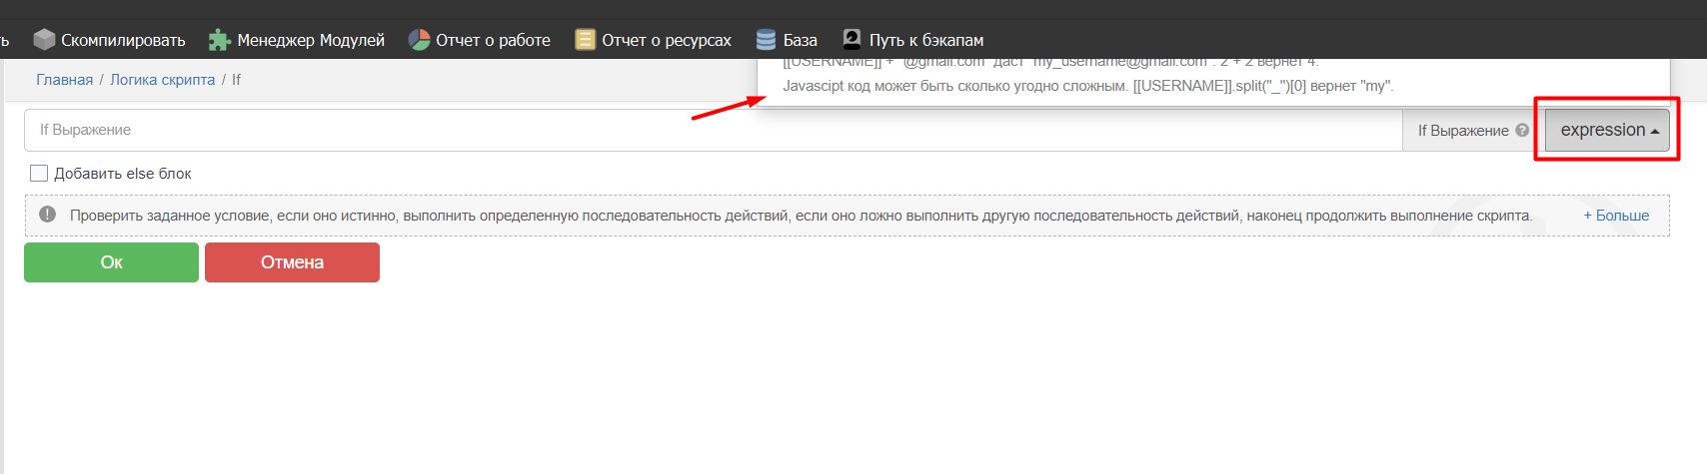Click the База database icon
Screen dimensions: 1707x474
(766, 40)
